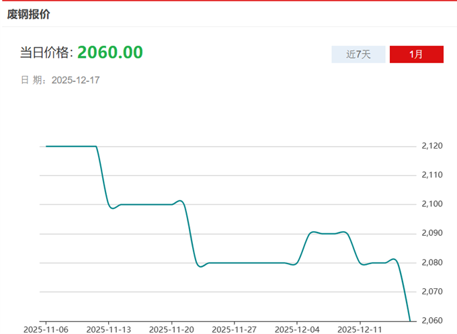Click the 2,110 y-axis label
457x334 pixels.
click(432, 175)
